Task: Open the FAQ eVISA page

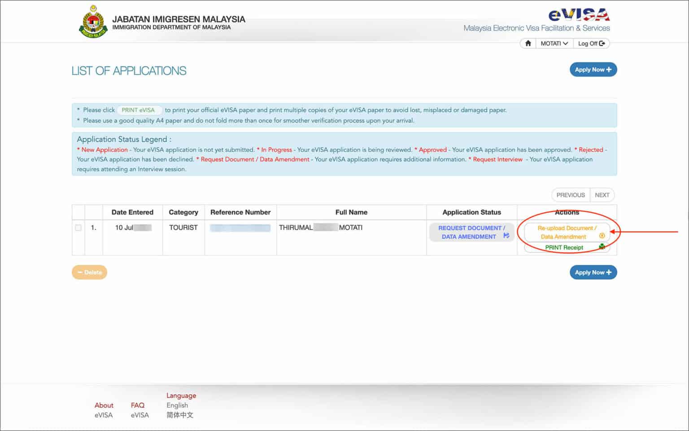Action: tap(138, 410)
